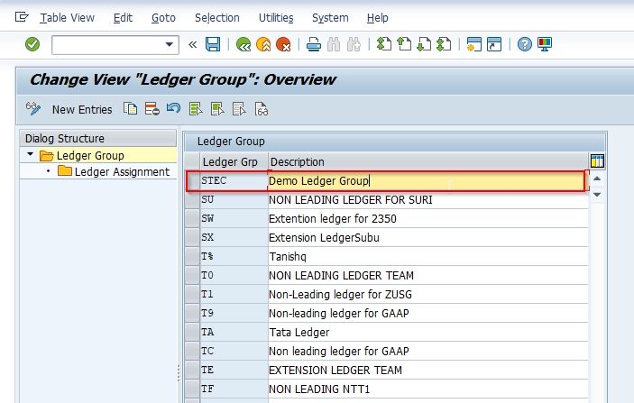Click the green Back icon
The width and height of the screenshot is (634, 403).
pyautogui.click(x=243, y=44)
